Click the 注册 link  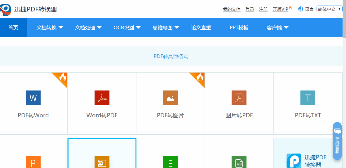263,9
